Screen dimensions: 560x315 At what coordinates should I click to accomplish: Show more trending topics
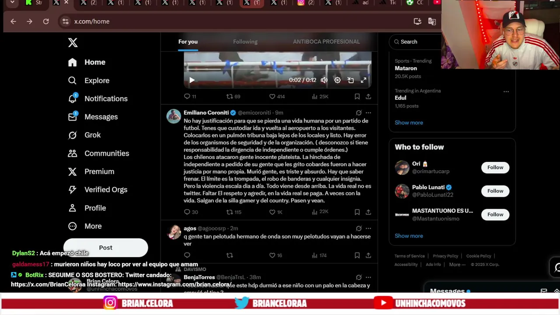point(409,122)
